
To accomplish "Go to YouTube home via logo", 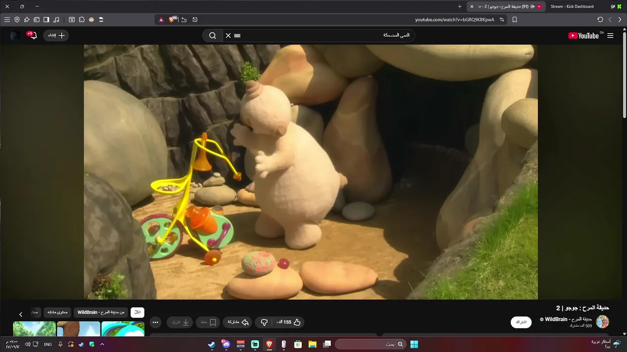I will coord(584,35).
